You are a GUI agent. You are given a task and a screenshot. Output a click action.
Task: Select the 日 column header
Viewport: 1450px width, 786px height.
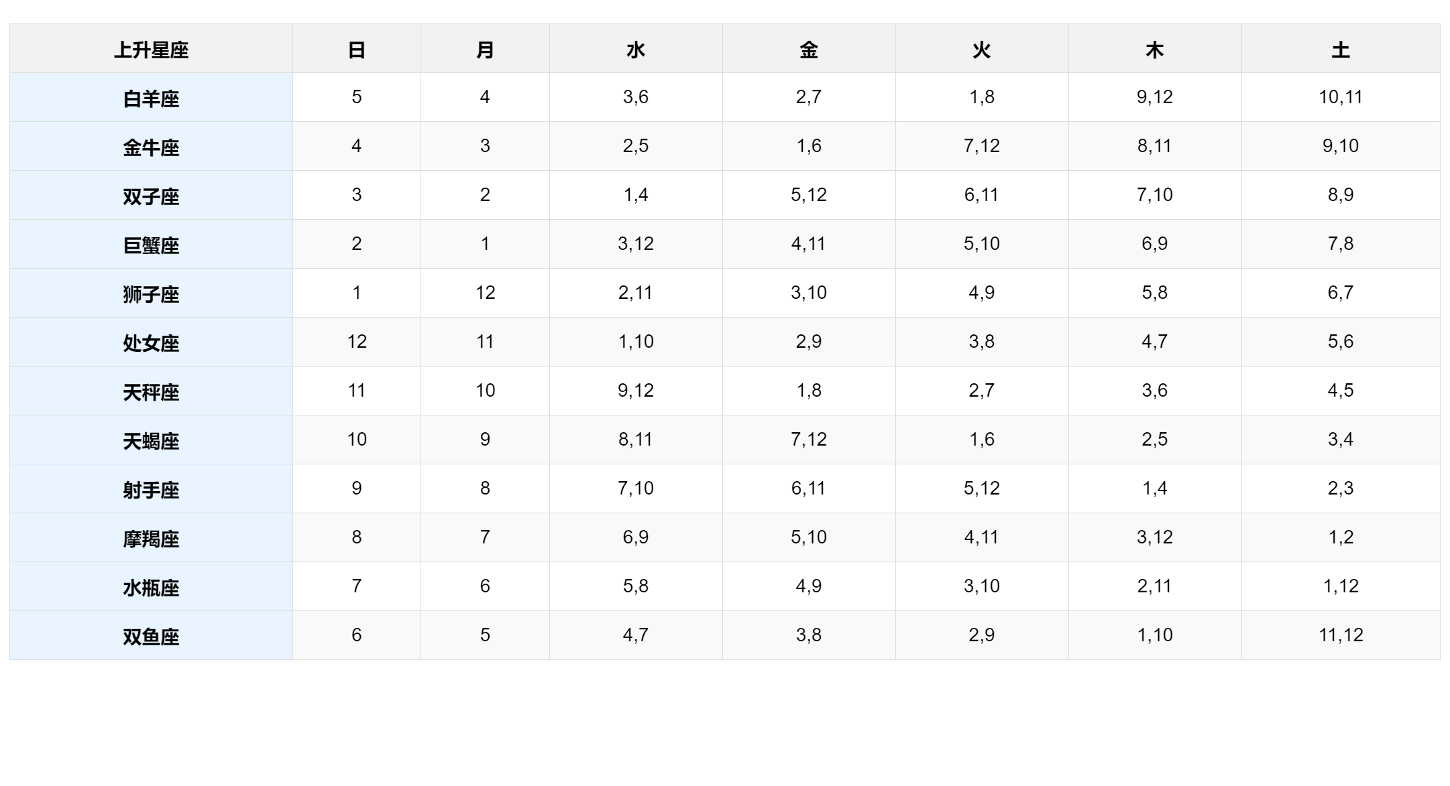357,49
